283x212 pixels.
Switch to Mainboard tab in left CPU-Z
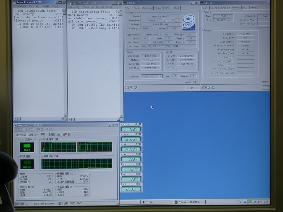[x=147, y=8]
